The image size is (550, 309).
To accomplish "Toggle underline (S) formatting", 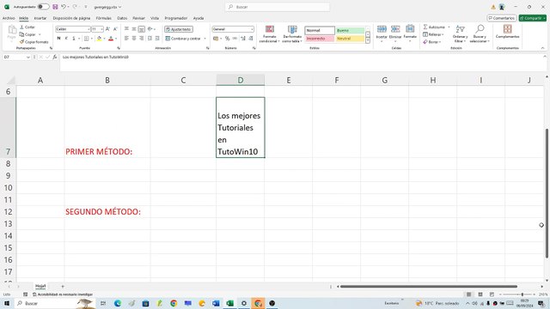I will (x=74, y=38).
